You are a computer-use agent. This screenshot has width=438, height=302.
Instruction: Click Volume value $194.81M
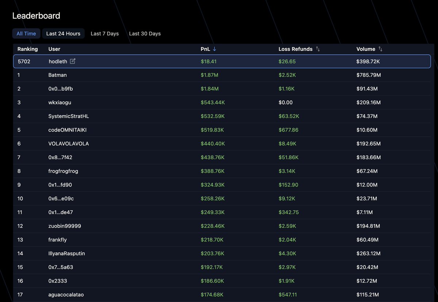coord(368,226)
